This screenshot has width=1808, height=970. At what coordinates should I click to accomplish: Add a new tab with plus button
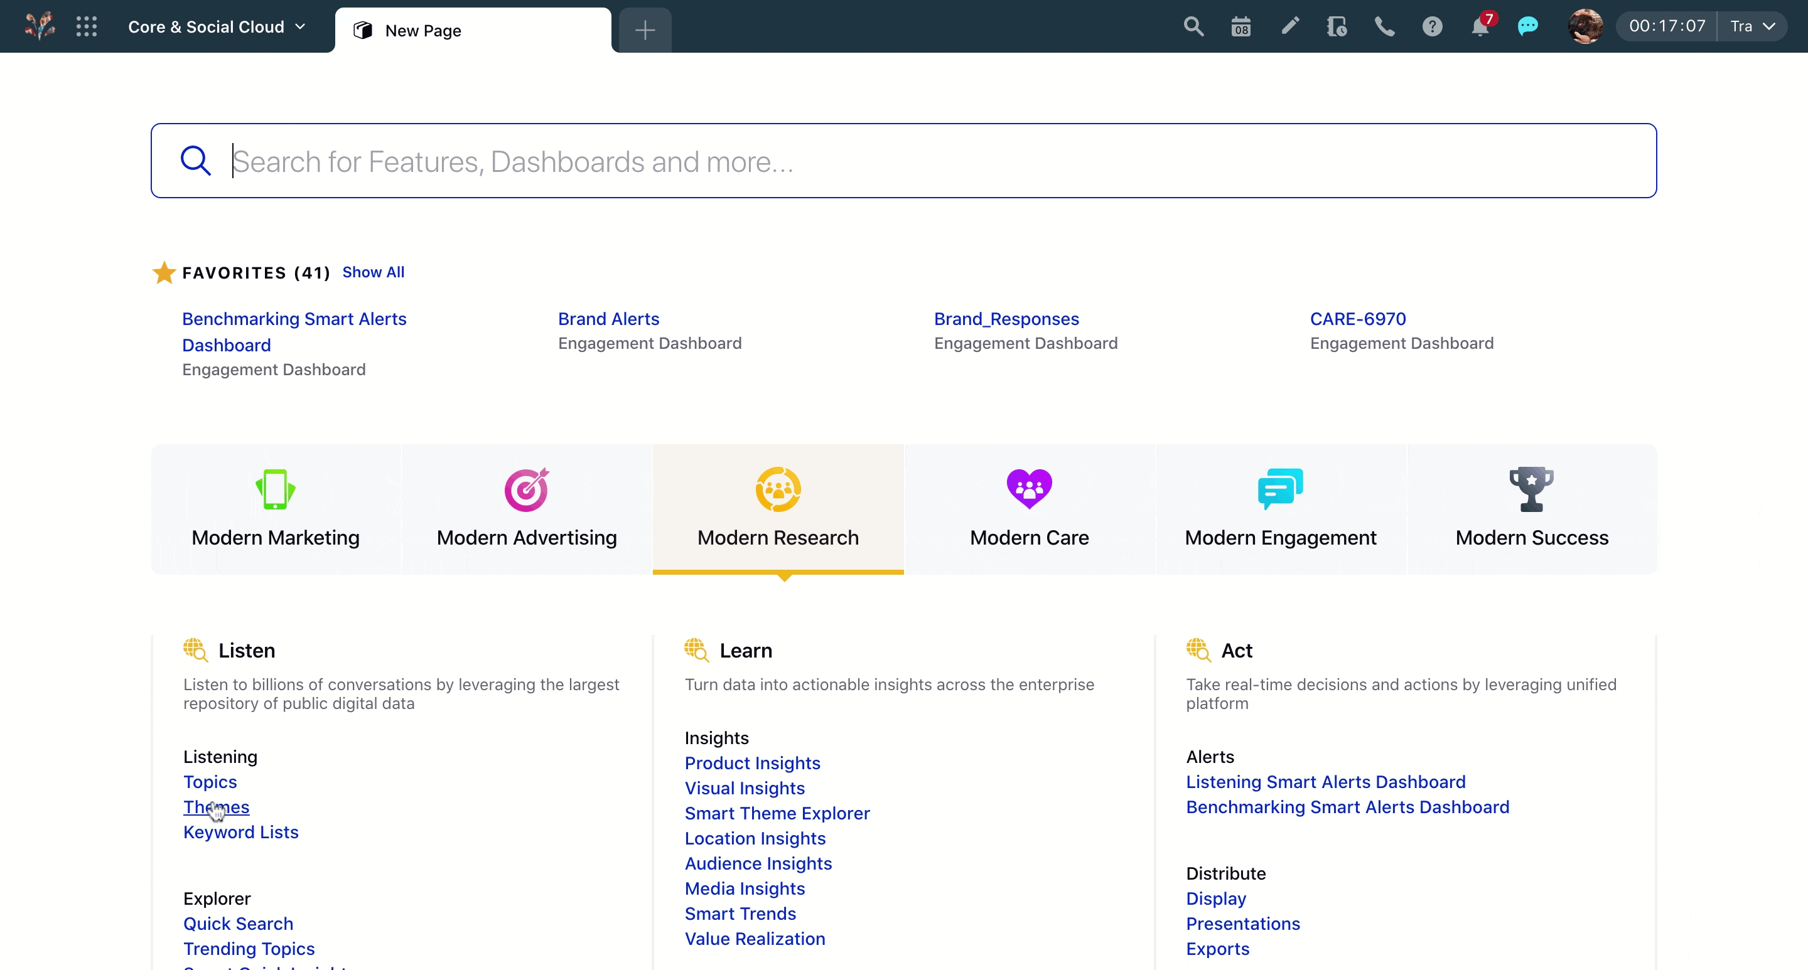644,30
